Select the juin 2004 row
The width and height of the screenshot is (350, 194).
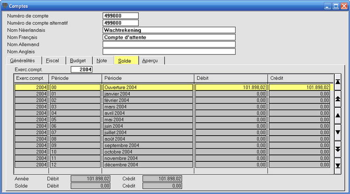tap(172, 126)
